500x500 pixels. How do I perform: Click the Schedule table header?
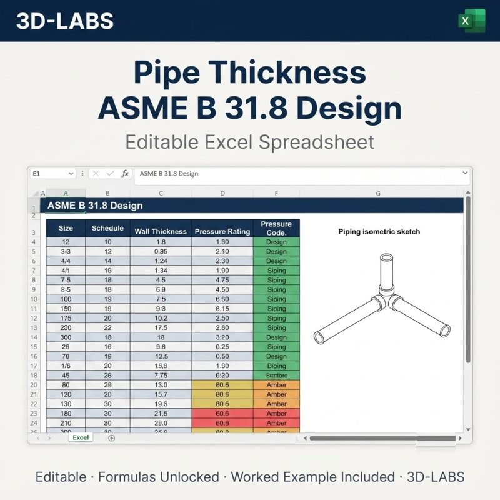coord(107,228)
